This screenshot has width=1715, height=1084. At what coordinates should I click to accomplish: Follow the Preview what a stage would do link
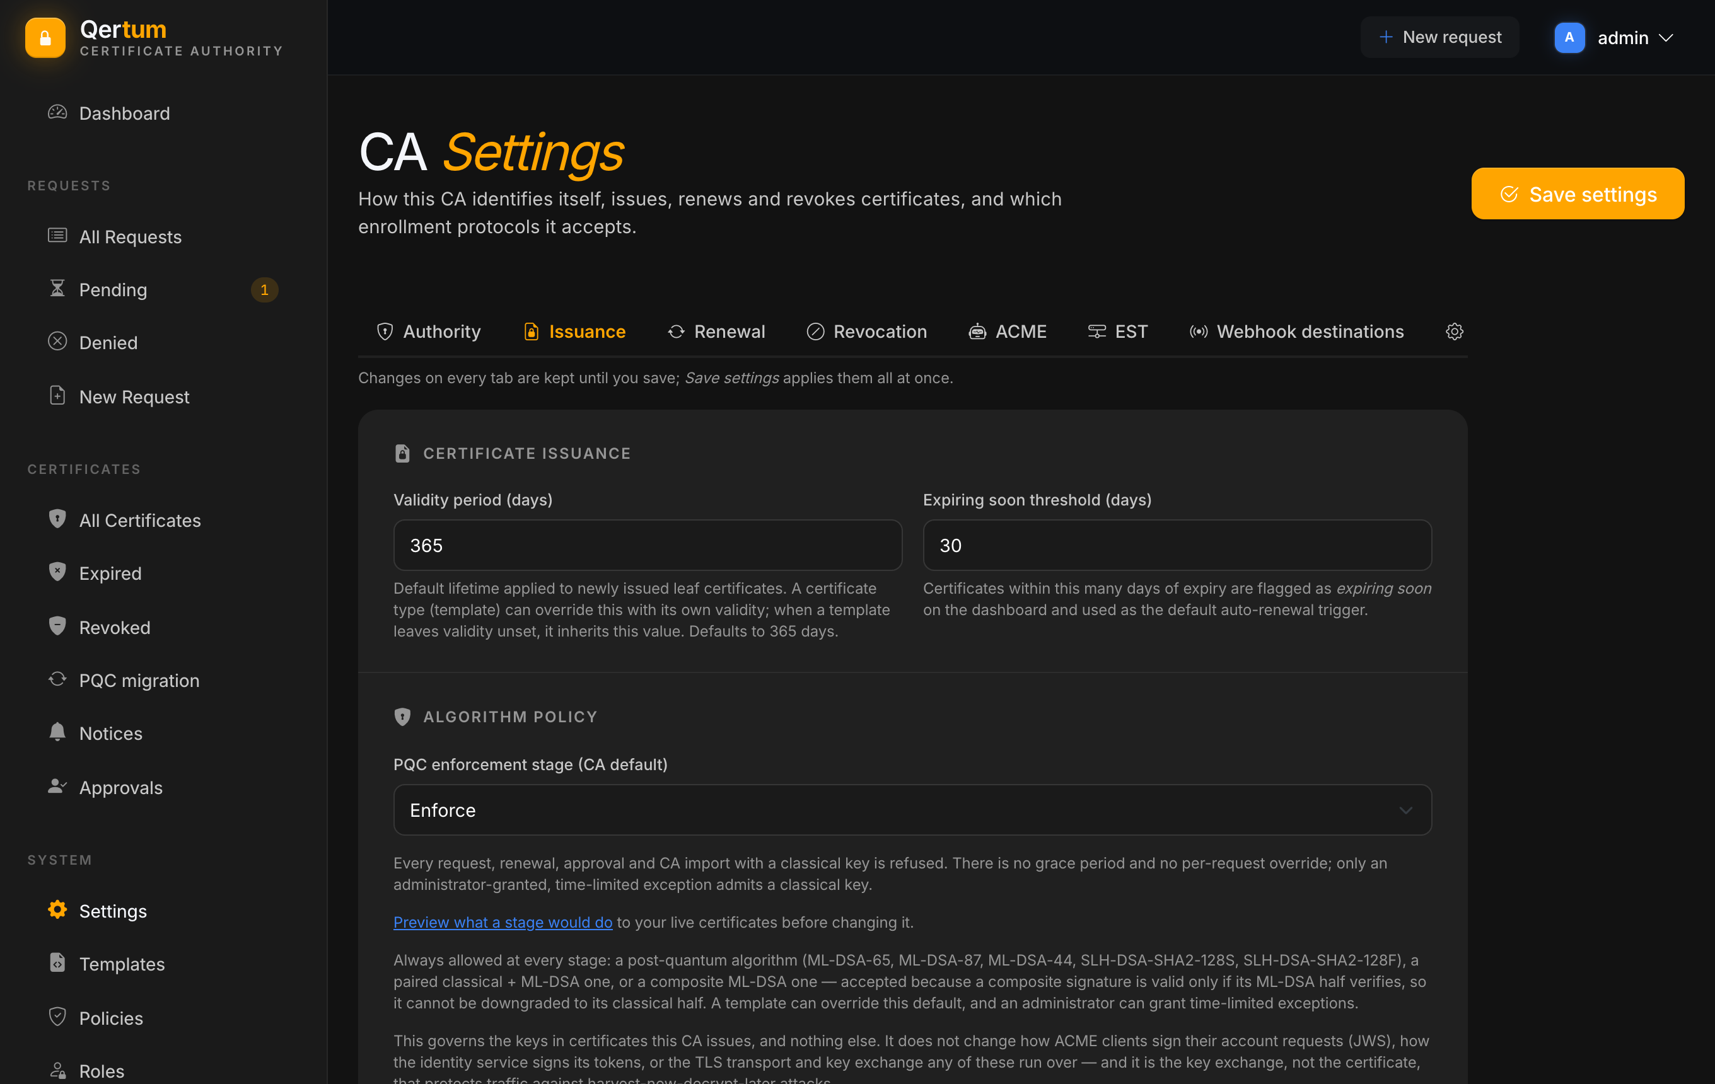(x=503, y=923)
